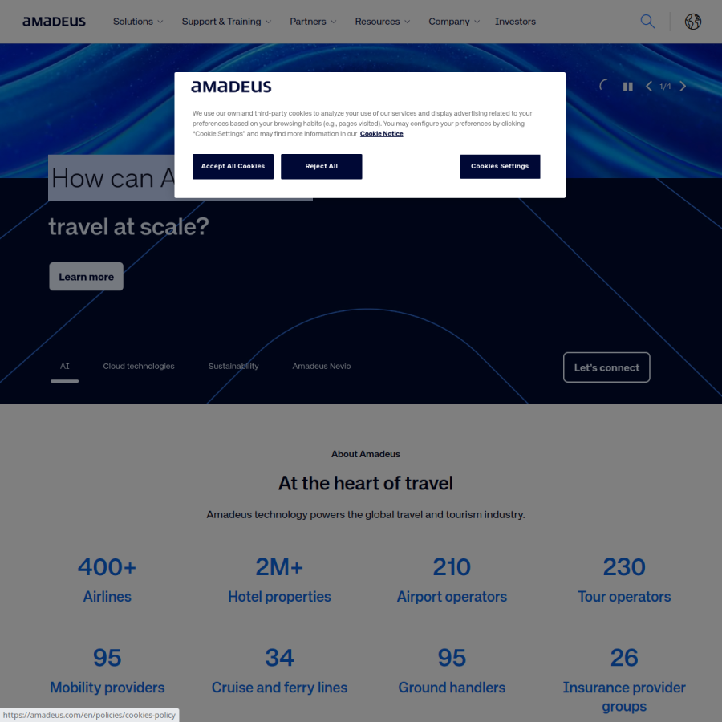Click the Amadeus logo in cookie dialog

tap(231, 87)
